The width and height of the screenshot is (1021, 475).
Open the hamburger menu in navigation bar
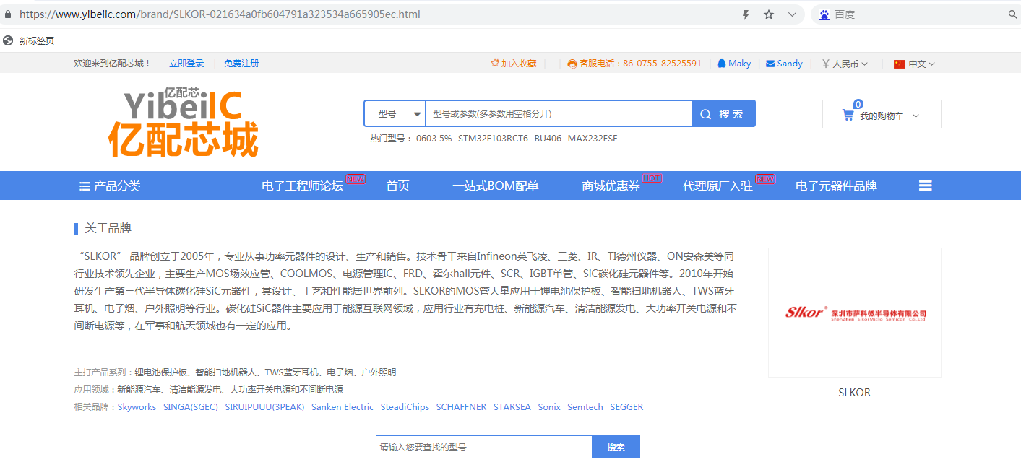(925, 186)
